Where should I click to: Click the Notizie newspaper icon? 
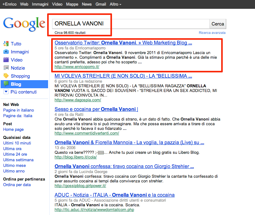6,68
